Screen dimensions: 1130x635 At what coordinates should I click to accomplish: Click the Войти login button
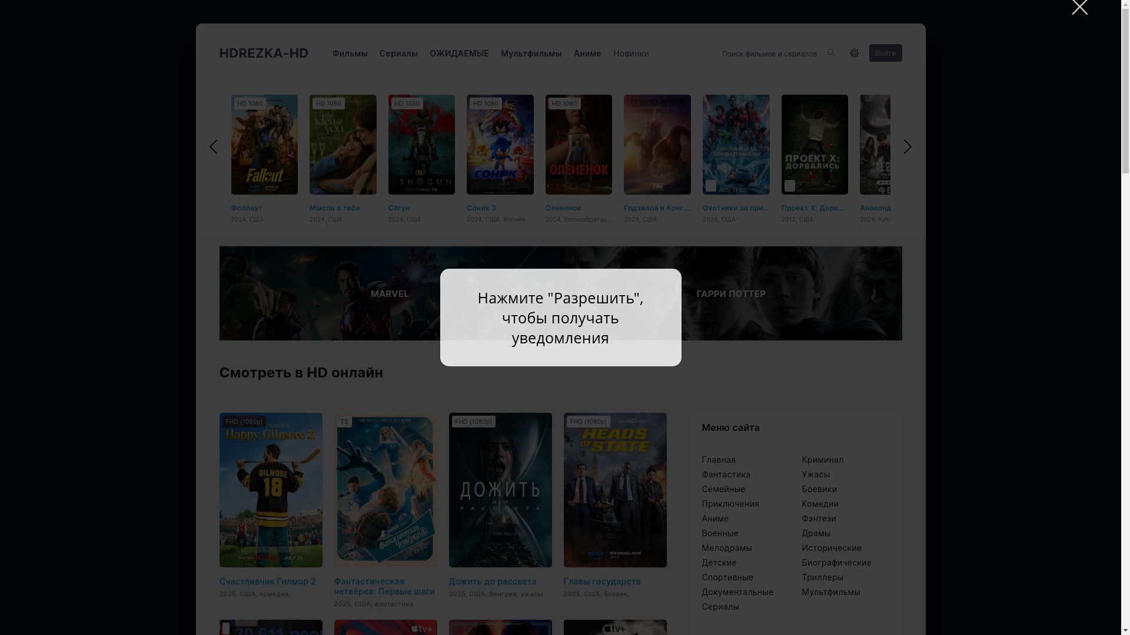tap(885, 53)
